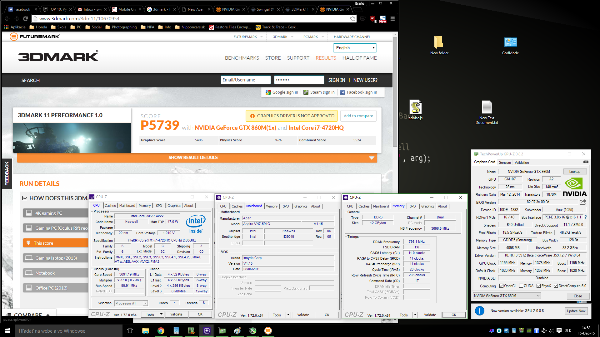Switch to the Validation tab in GPU-Z
This screenshot has width=600, height=337.
pos(522,163)
